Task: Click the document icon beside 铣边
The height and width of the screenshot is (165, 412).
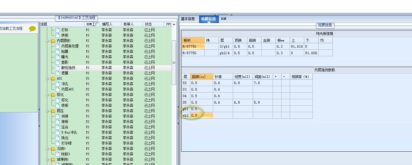Action: [x=58, y=138]
